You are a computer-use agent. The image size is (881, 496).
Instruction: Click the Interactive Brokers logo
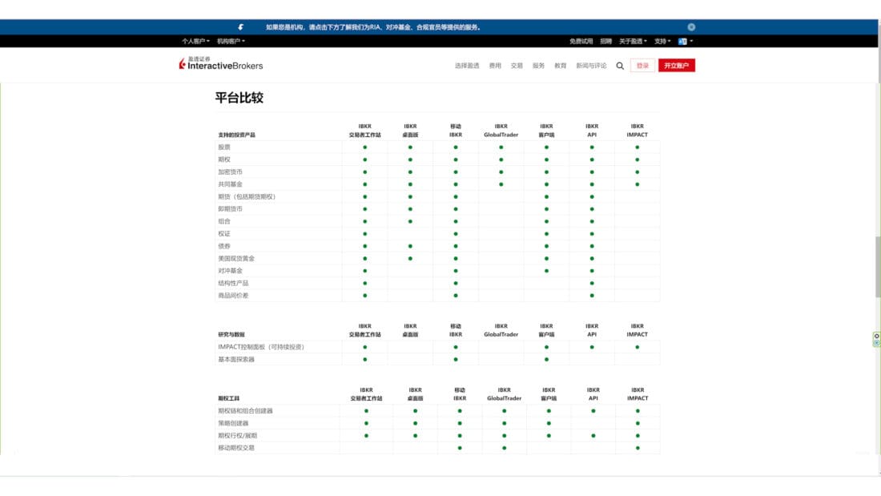(221, 64)
